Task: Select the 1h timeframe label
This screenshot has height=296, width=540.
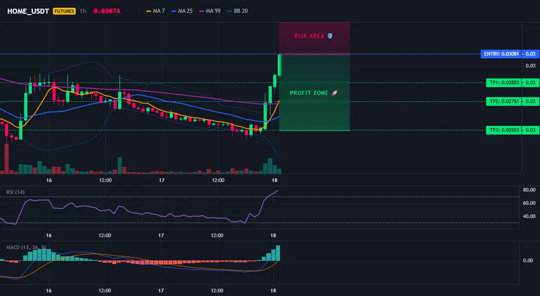Action: (83, 11)
